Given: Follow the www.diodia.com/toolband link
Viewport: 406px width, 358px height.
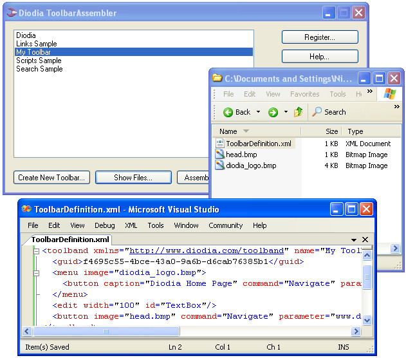Looking at the screenshot, I should [207, 250].
